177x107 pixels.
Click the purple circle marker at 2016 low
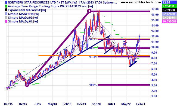click(x=27, y=85)
